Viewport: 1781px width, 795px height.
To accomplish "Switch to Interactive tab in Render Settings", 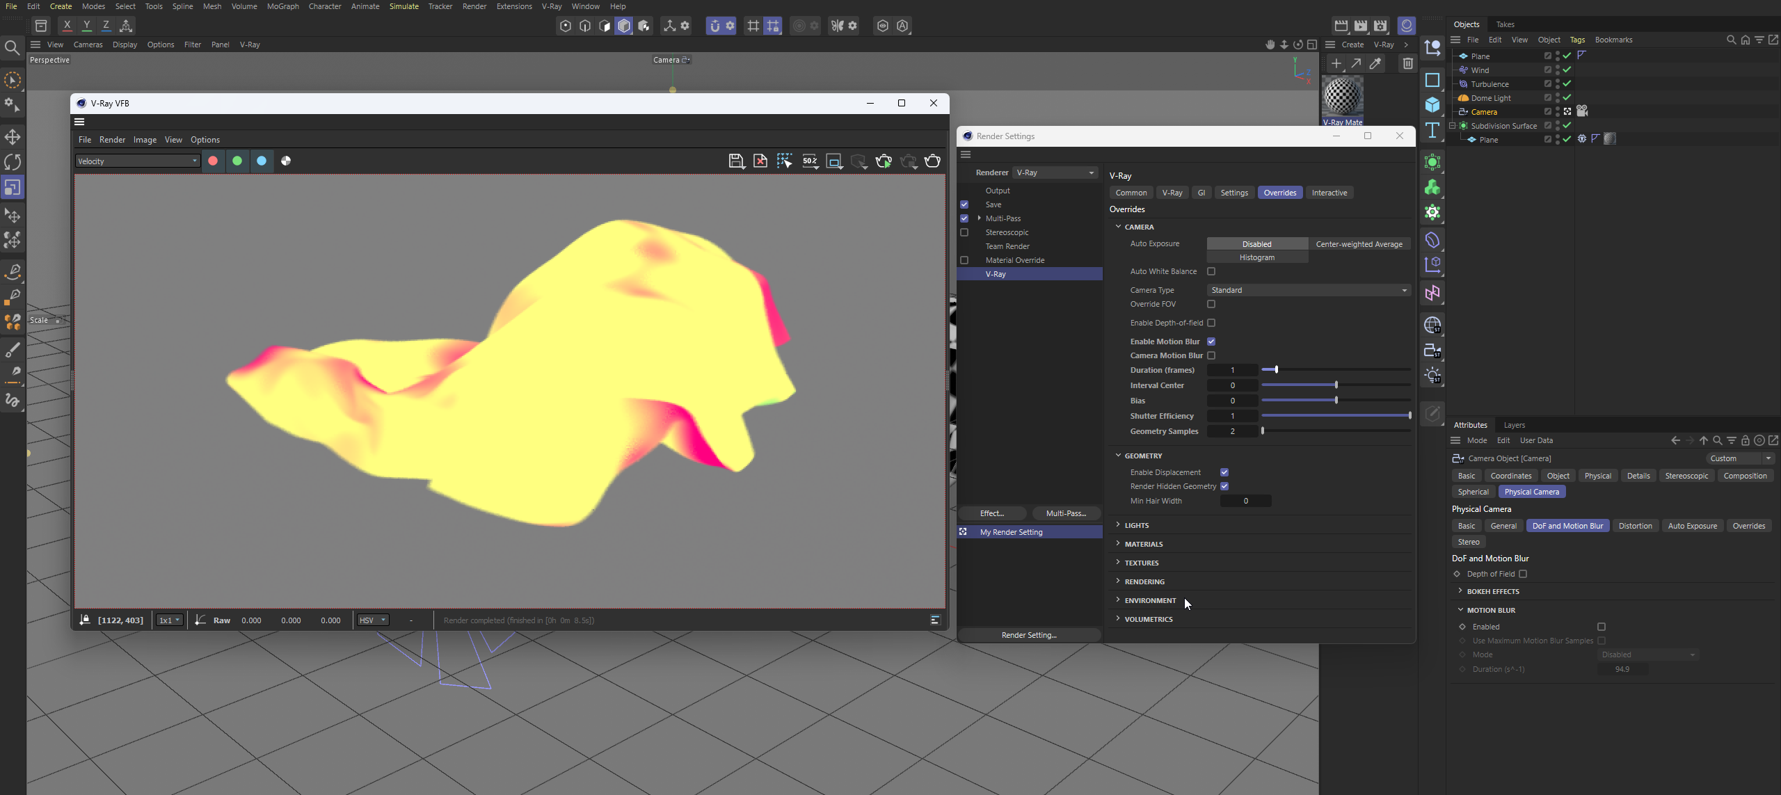I will click(x=1329, y=193).
